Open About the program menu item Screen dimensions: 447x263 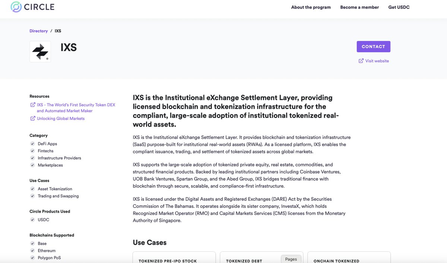tap(311, 7)
